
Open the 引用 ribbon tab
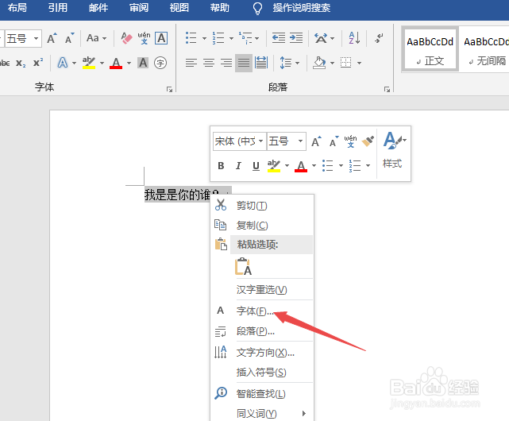[x=58, y=7]
